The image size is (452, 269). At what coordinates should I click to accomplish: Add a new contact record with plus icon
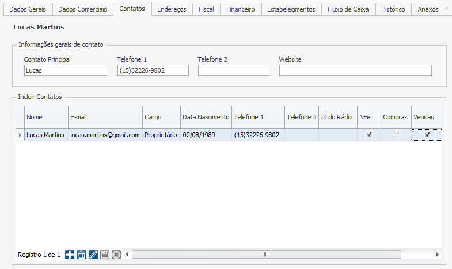[70, 255]
